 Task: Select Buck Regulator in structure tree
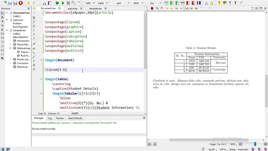coord(21,27)
